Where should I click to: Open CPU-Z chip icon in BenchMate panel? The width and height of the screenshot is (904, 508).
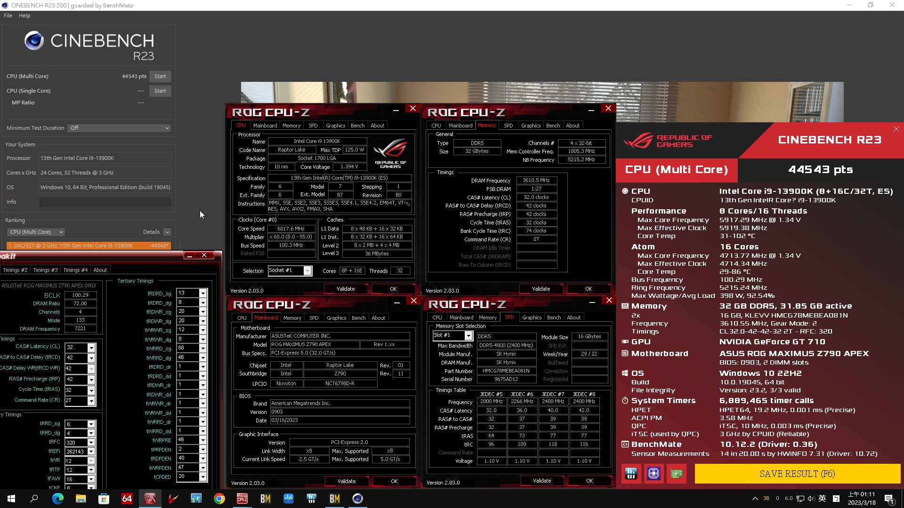click(654, 474)
